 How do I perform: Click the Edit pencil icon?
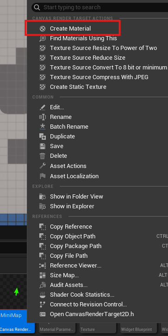(x=43, y=107)
